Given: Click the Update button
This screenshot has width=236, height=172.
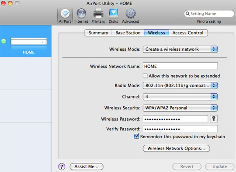Looking at the screenshot, I should click(x=220, y=167).
